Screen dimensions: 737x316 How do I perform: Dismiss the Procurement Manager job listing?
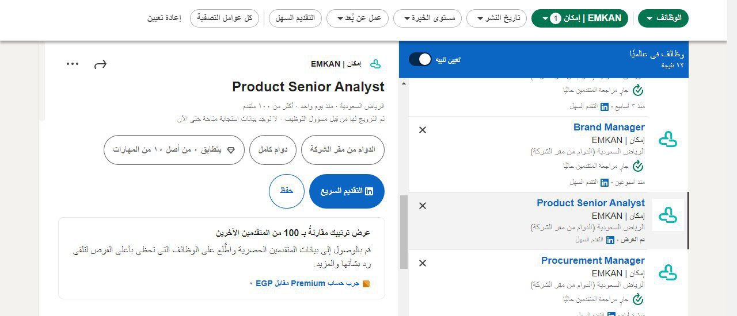423,263
